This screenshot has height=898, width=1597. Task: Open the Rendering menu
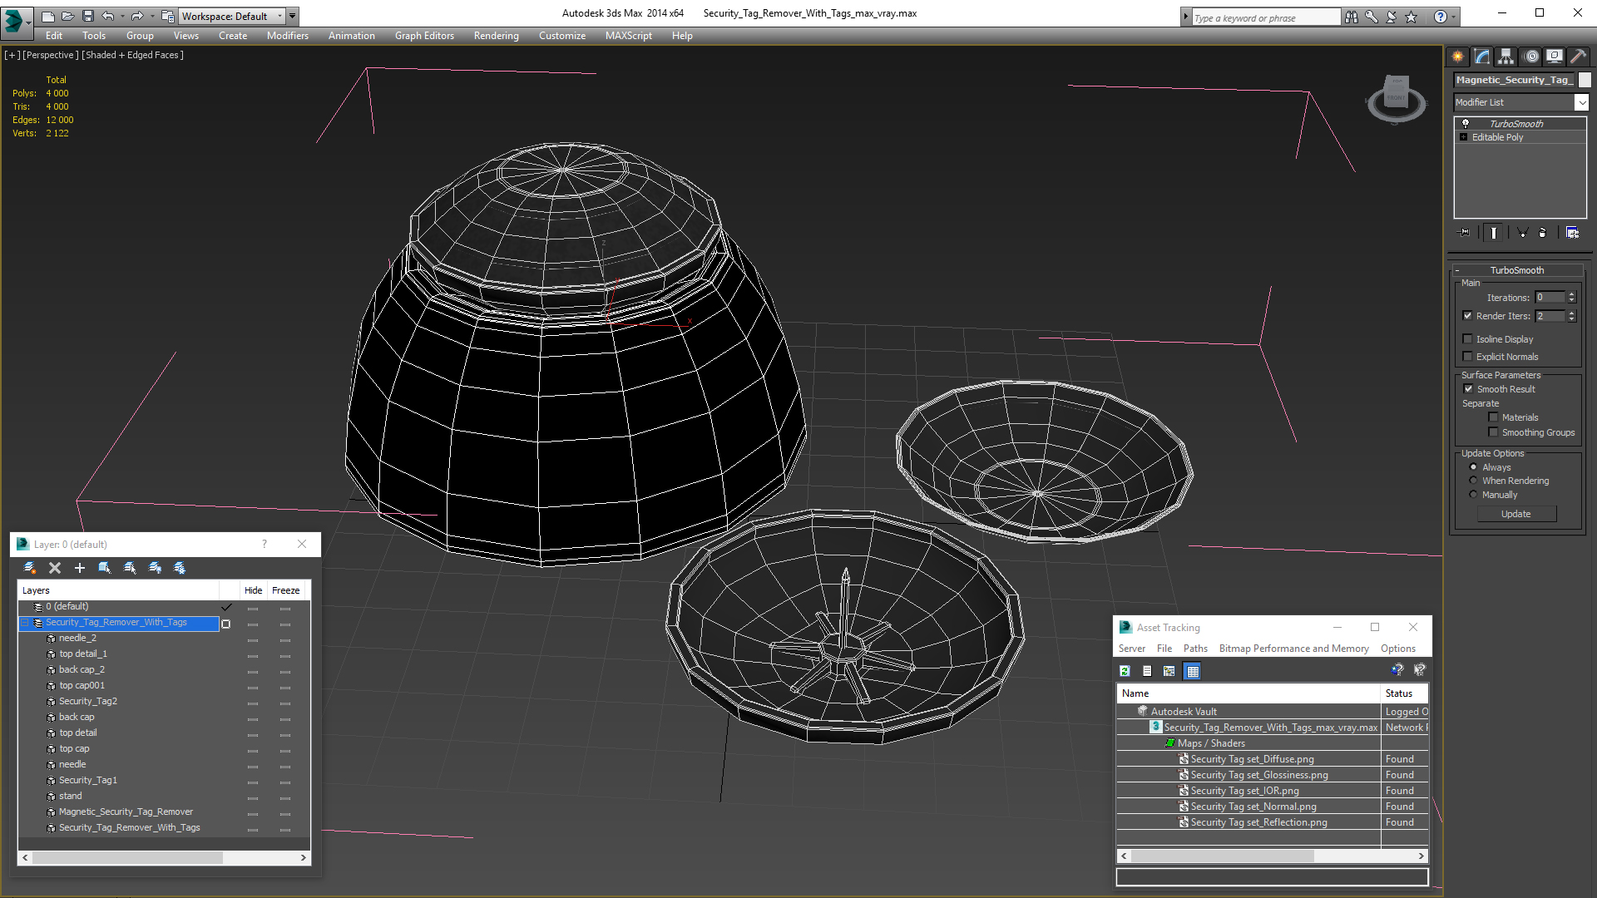coord(496,36)
